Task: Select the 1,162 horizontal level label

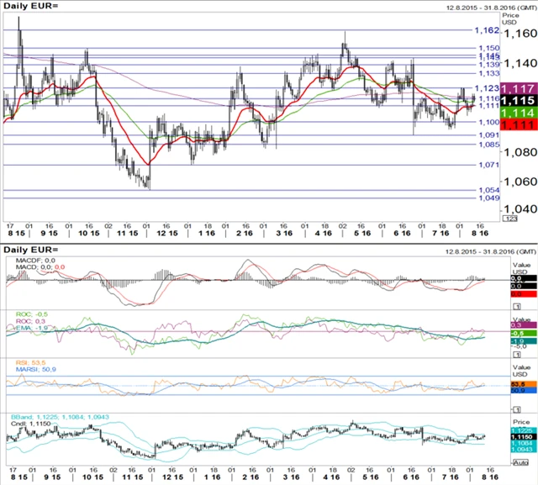Action: (488, 30)
